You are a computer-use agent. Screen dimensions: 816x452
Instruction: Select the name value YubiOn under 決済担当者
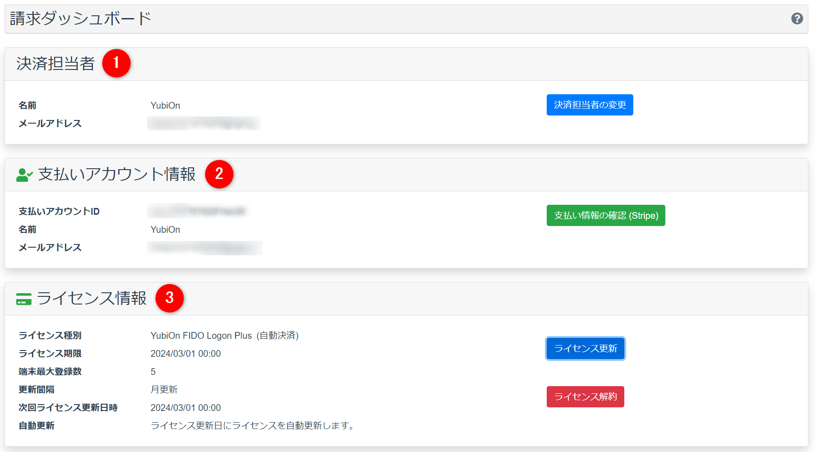pyautogui.click(x=165, y=106)
